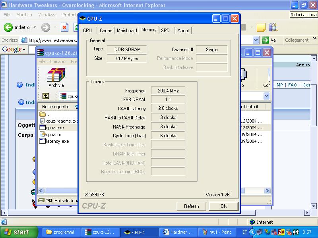Click the CPU-Z title bar chip icon

point(82,19)
